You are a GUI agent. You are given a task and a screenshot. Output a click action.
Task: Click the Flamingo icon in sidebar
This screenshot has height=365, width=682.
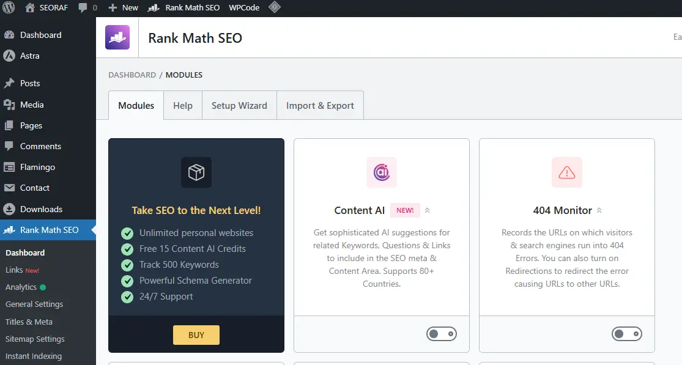click(x=9, y=167)
